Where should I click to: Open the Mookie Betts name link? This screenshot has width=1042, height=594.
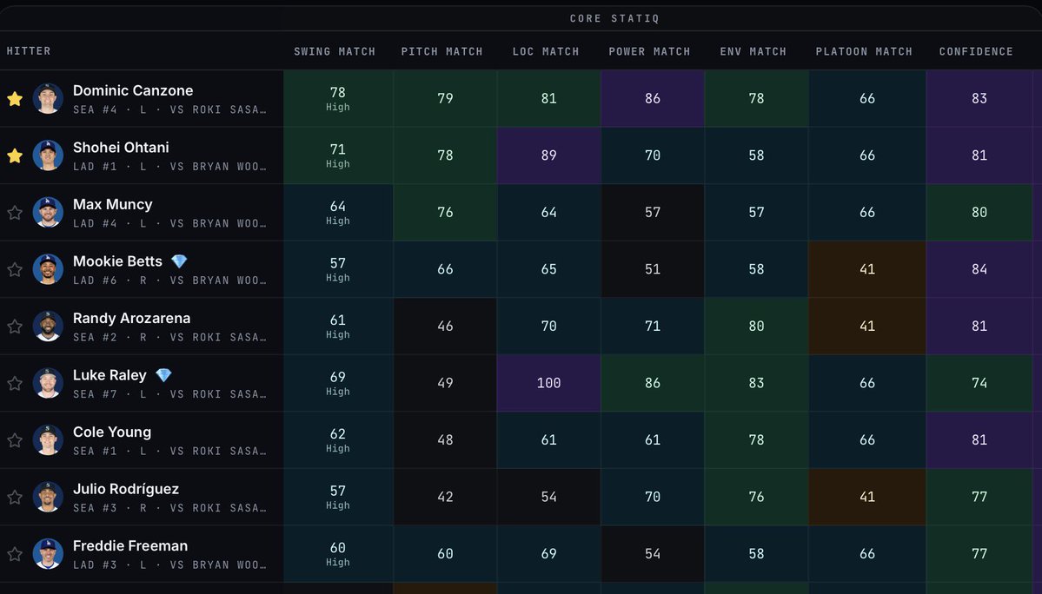tap(117, 261)
